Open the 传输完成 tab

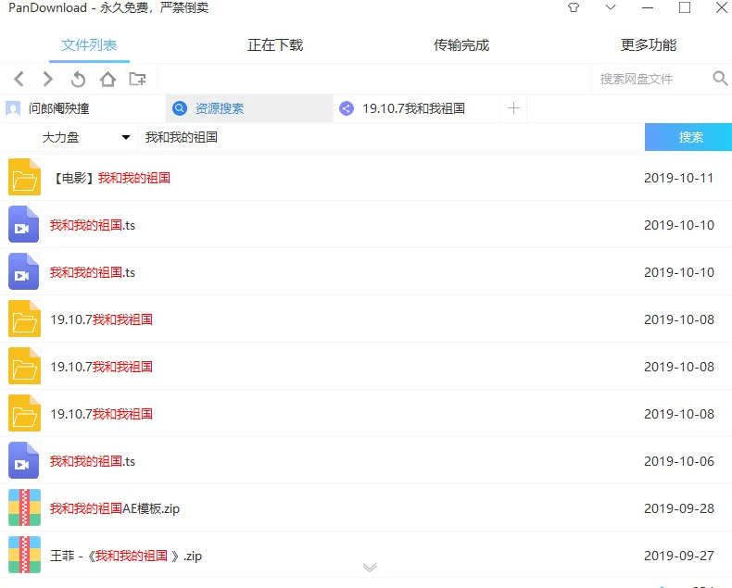coord(461,45)
